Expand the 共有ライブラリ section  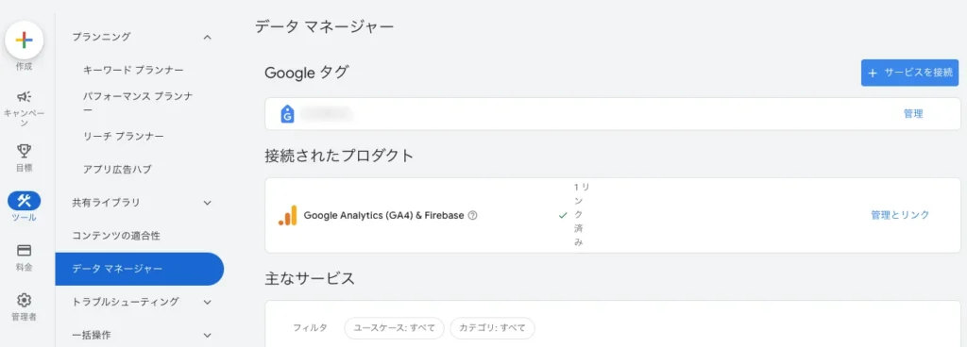point(207,203)
